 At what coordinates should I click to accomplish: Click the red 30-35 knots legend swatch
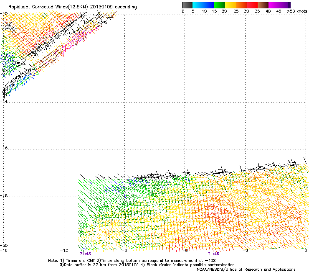252,5
